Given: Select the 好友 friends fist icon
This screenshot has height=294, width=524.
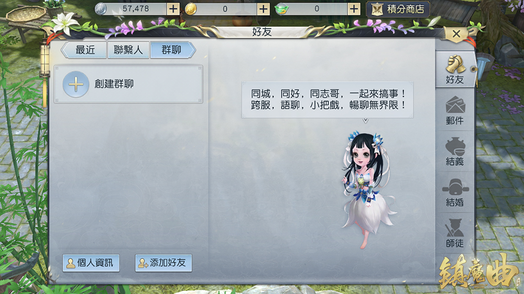Looking at the screenshot, I should pyautogui.click(x=455, y=70).
